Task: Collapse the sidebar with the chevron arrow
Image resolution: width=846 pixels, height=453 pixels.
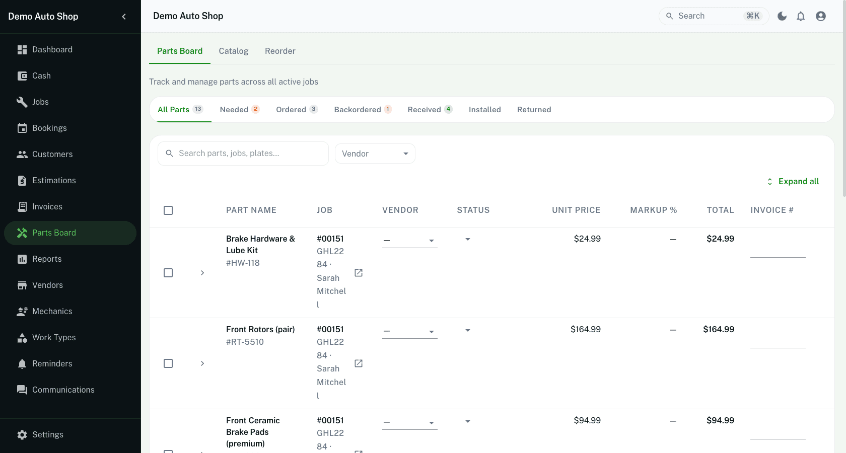Action: (124, 17)
